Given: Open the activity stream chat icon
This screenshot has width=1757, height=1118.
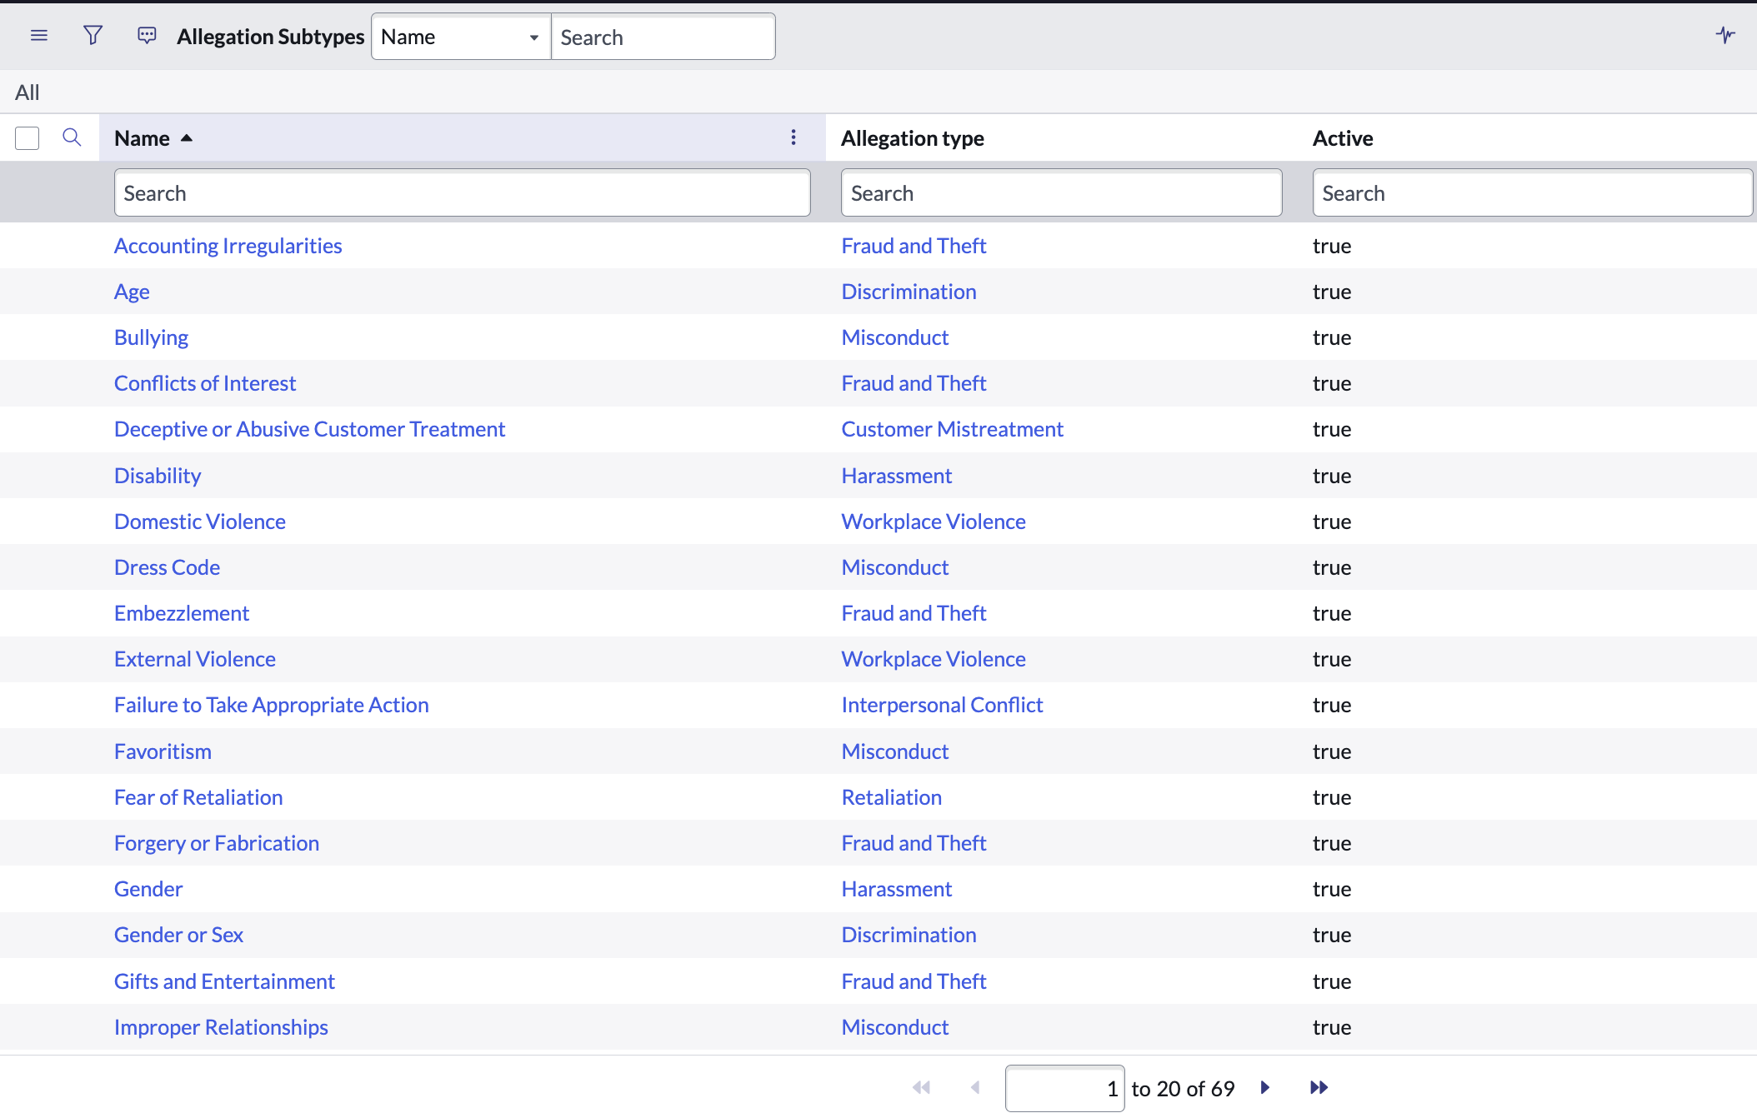Looking at the screenshot, I should tap(147, 36).
